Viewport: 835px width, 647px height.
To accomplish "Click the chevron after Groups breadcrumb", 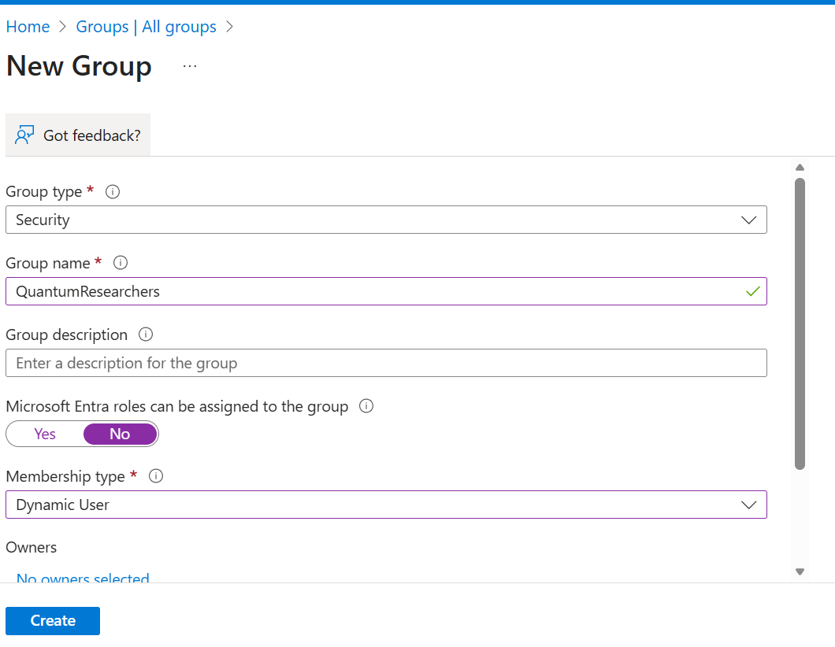I will (229, 26).
